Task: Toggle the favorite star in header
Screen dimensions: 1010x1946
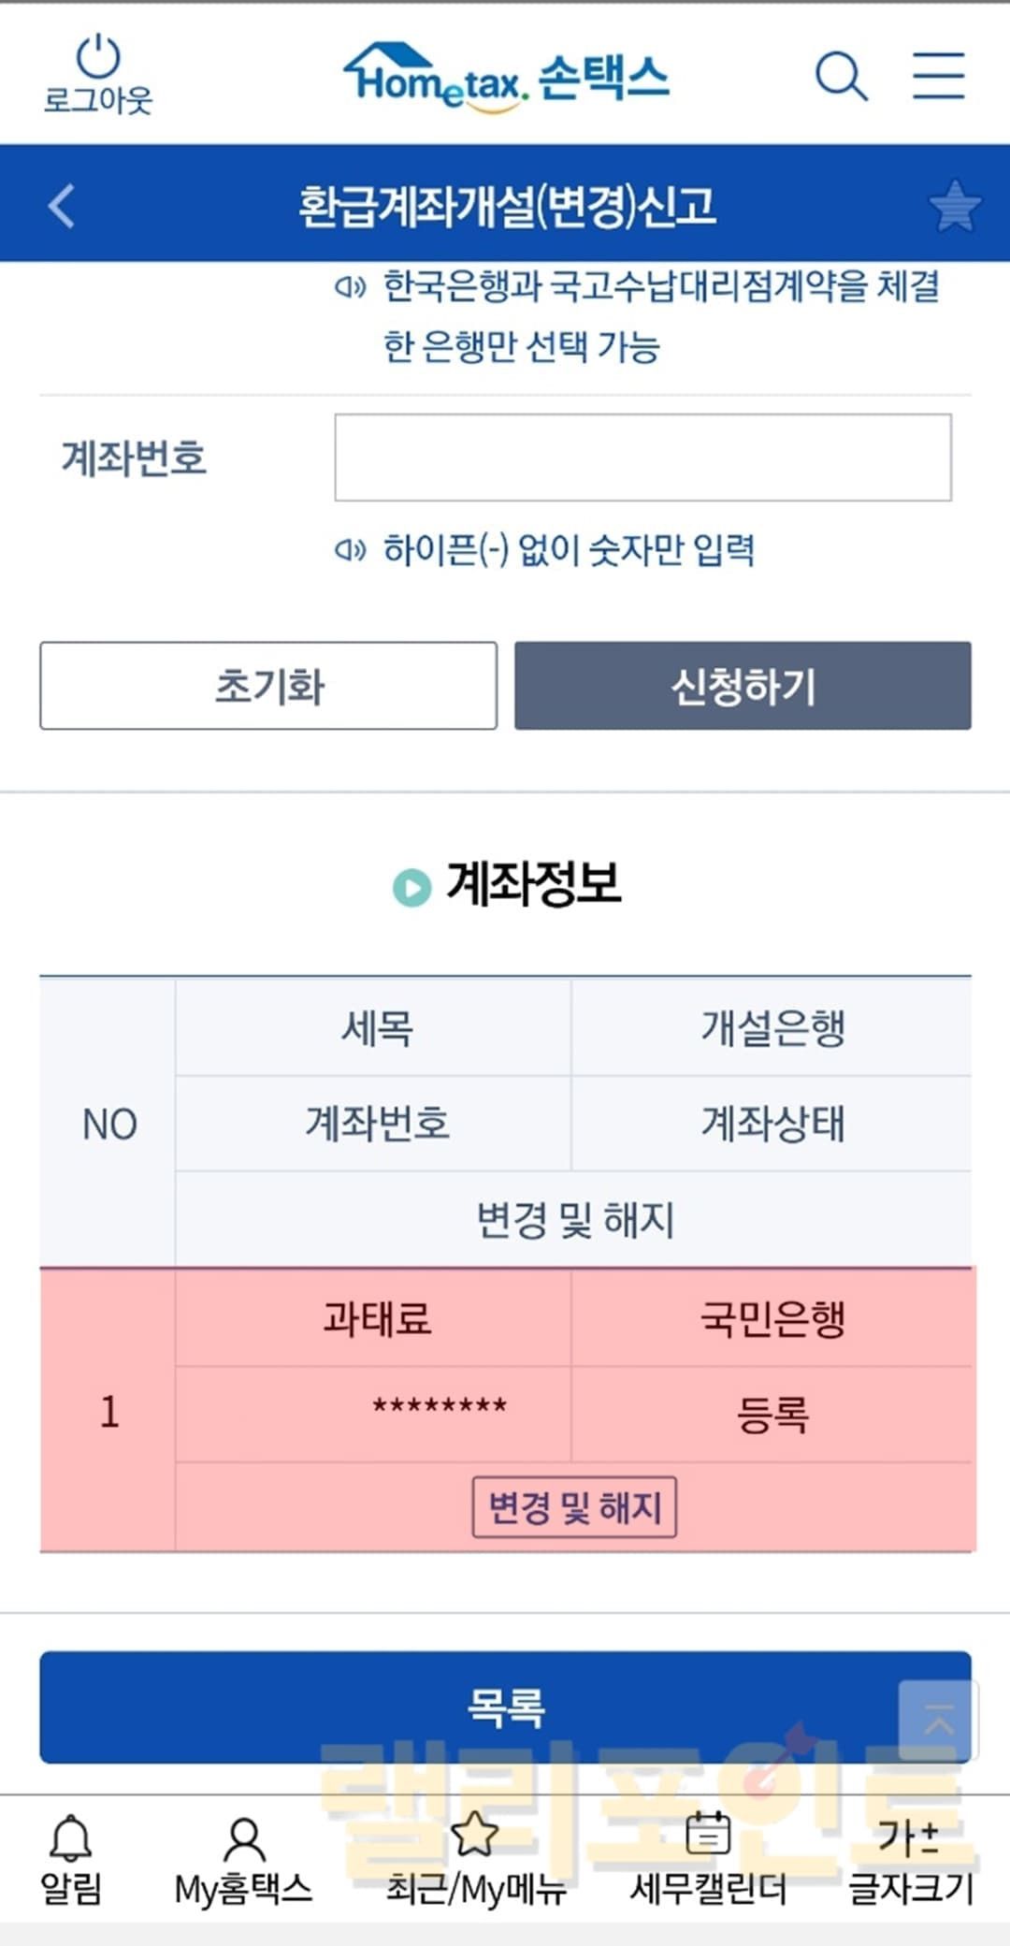Action: coord(955,206)
